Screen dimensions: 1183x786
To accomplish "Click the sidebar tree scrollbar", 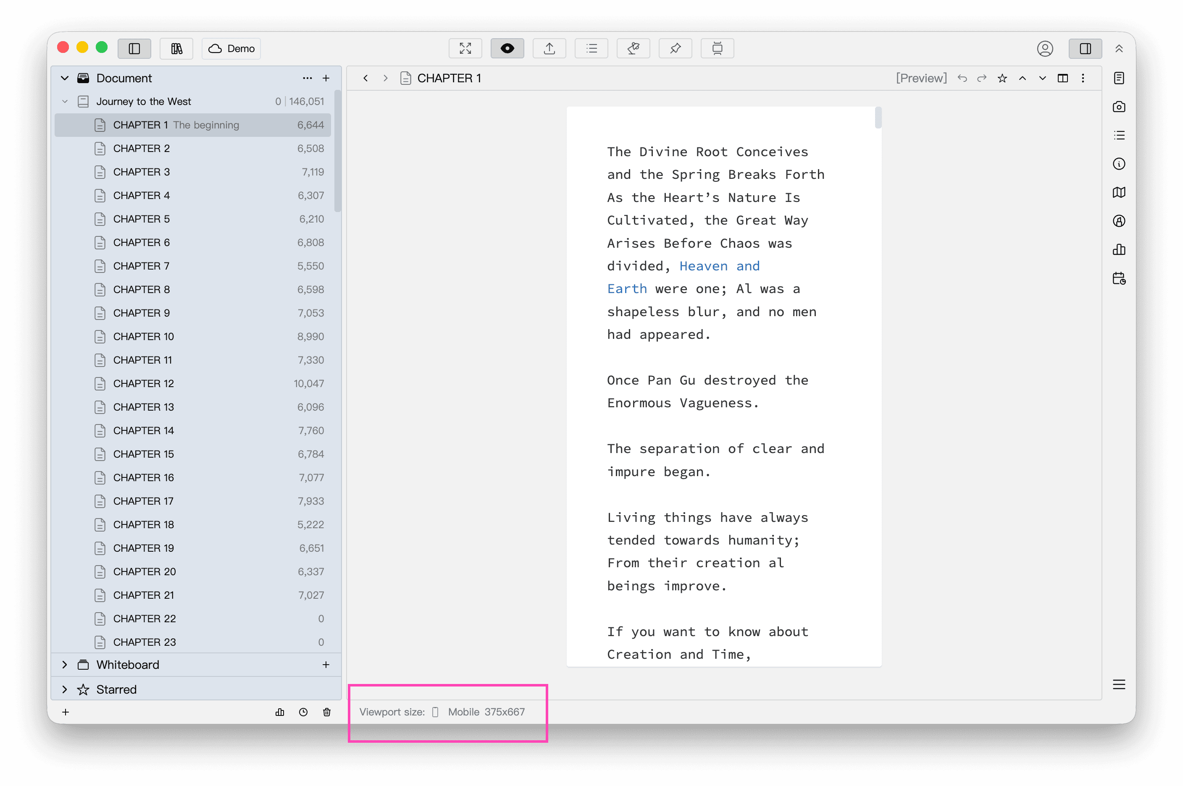I will (x=337, y=152).
